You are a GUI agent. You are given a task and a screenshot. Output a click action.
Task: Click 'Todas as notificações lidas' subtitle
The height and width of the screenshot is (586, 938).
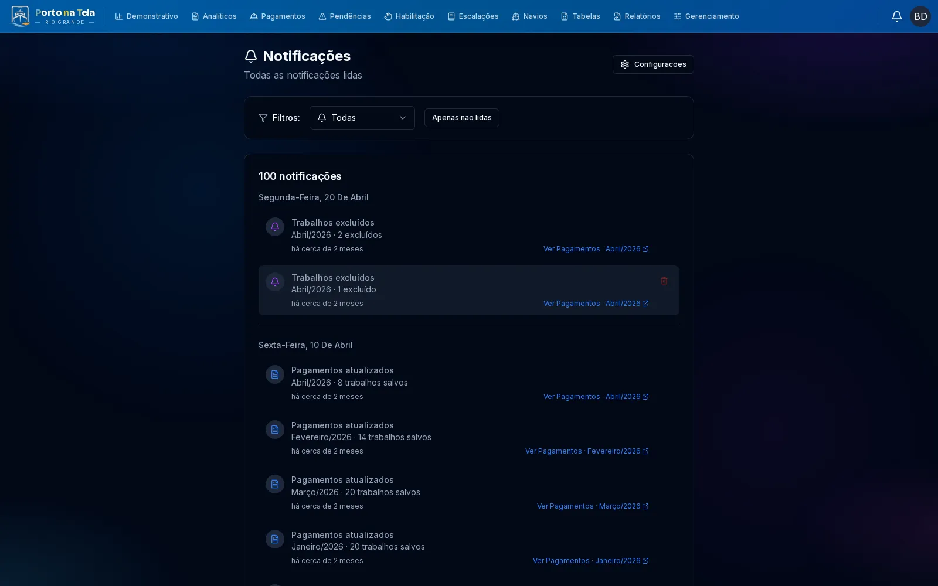tap(303, 75)
